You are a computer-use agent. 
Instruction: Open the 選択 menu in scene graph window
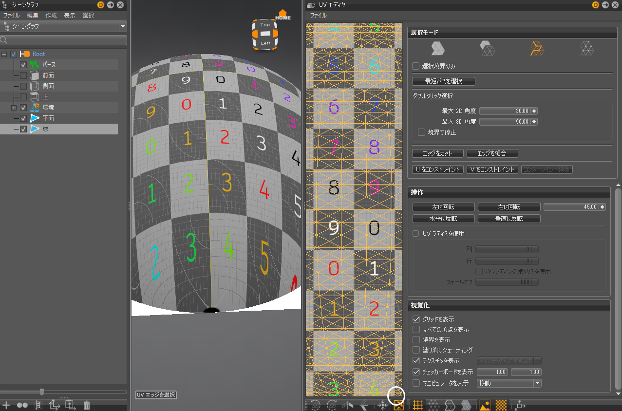87,15
